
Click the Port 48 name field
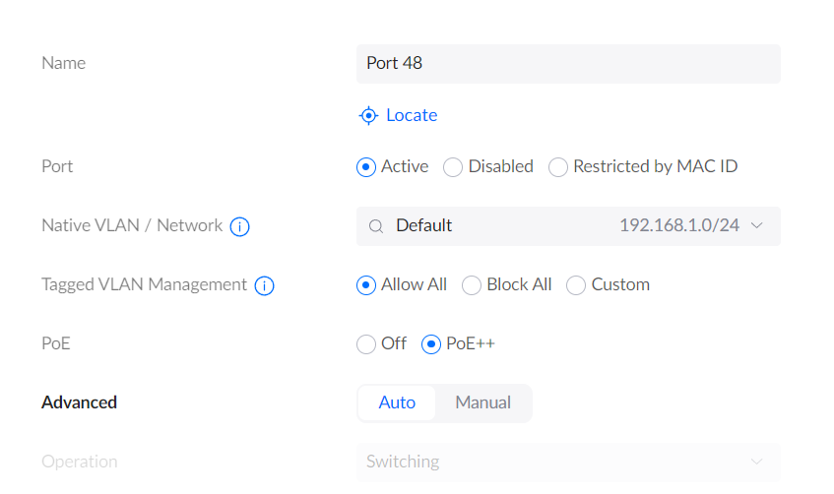[x=568, y=64]
